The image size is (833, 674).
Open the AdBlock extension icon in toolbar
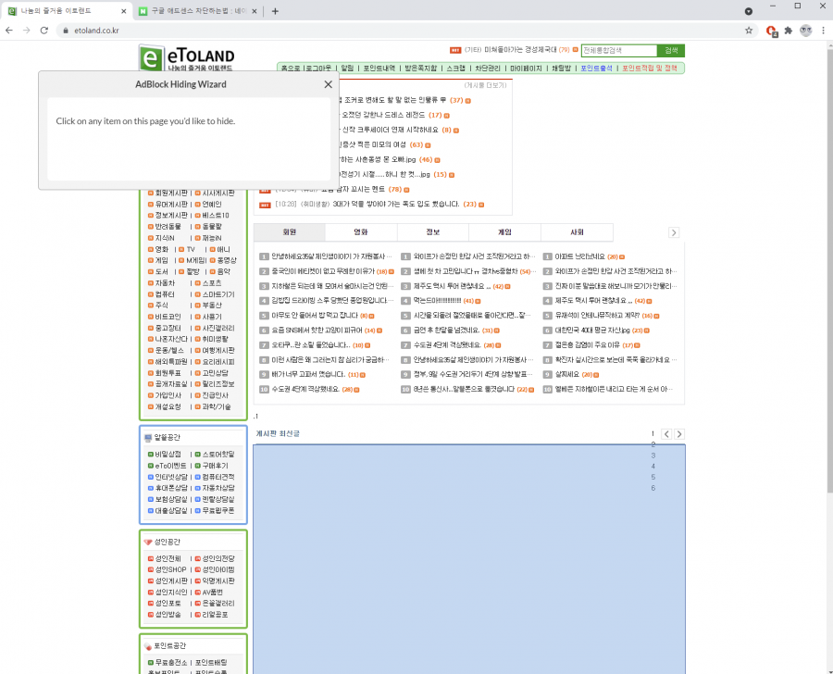[x=772, y=31]
